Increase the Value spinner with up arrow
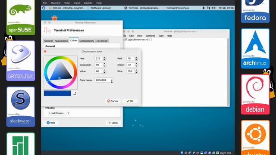Viewport: 276px width, 155px height. [104, 70]
